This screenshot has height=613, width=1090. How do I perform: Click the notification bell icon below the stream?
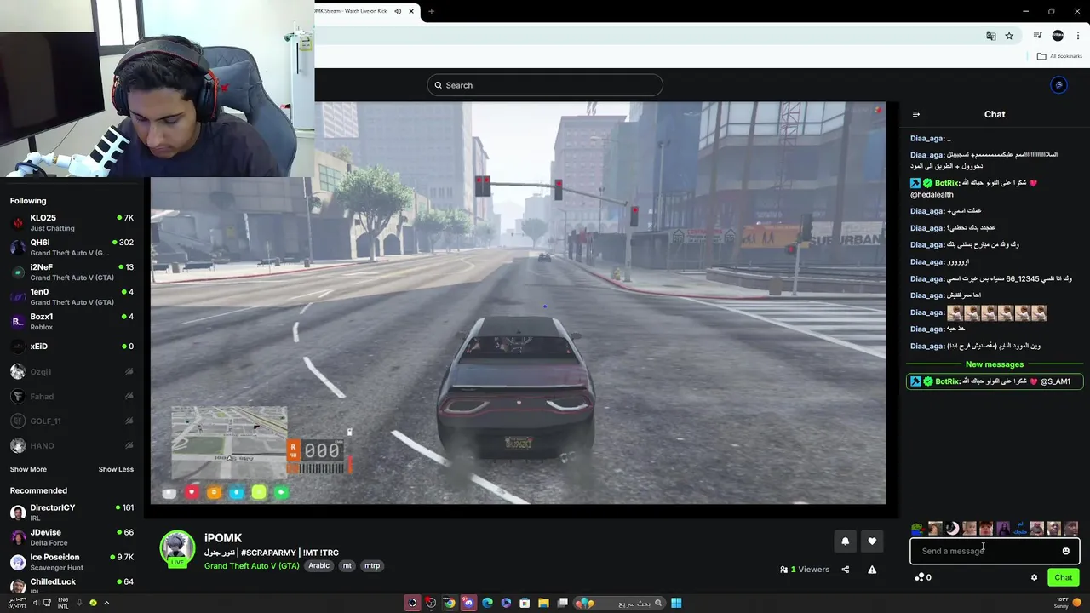[845, 541]
